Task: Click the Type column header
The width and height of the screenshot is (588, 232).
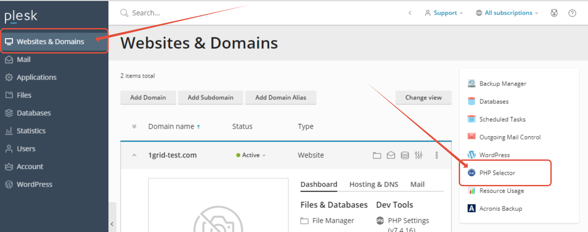Action: [306, 126]
